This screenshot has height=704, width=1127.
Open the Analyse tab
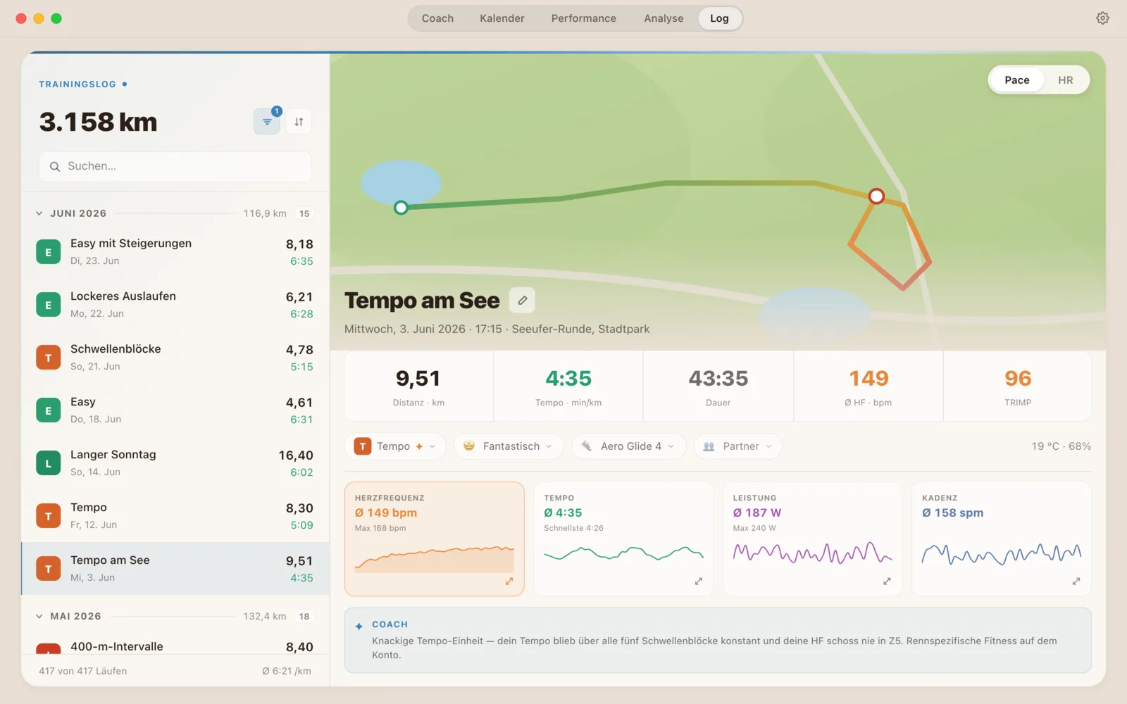click(x=664, y=18)
